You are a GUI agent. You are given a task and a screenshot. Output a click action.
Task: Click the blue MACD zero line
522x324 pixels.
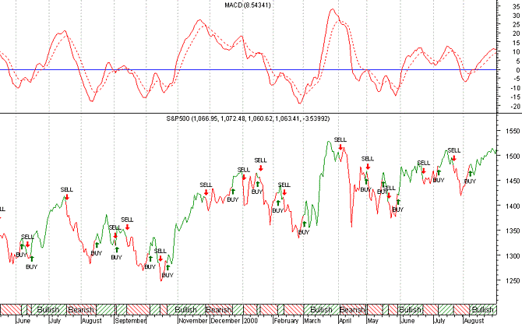point(248,70)
